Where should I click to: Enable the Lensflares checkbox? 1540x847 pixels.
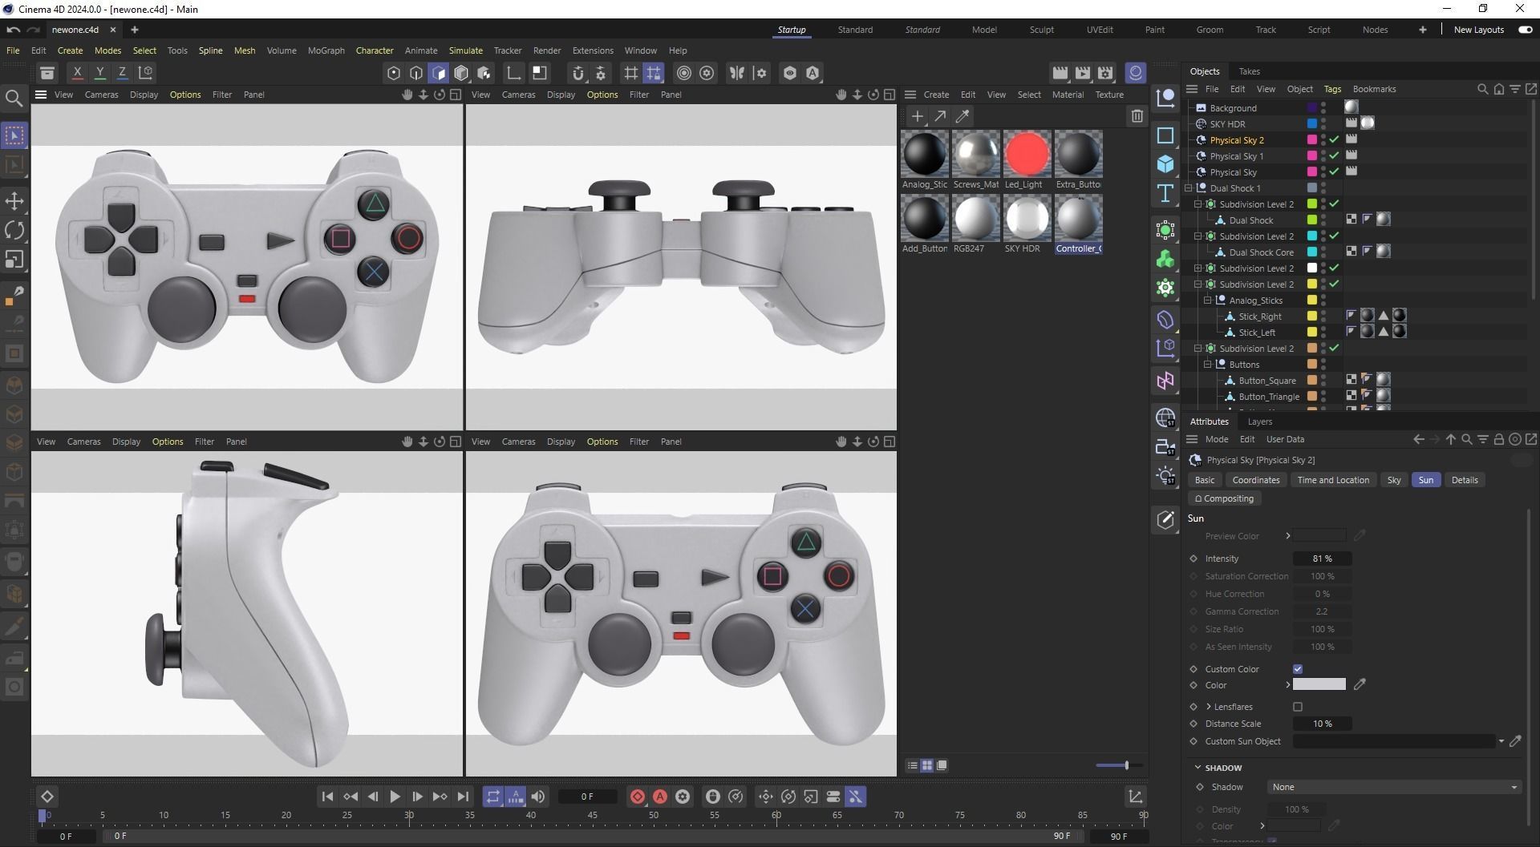1298,707
